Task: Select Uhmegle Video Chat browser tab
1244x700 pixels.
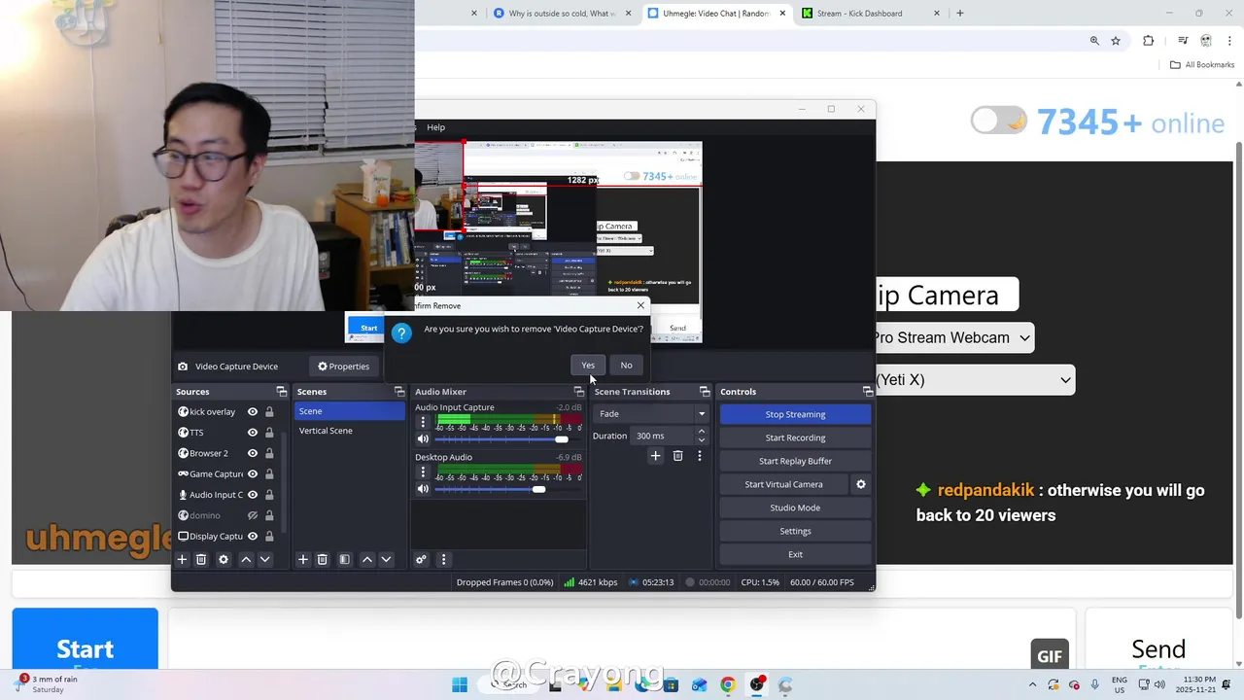Action: click(x=715, y=14)
